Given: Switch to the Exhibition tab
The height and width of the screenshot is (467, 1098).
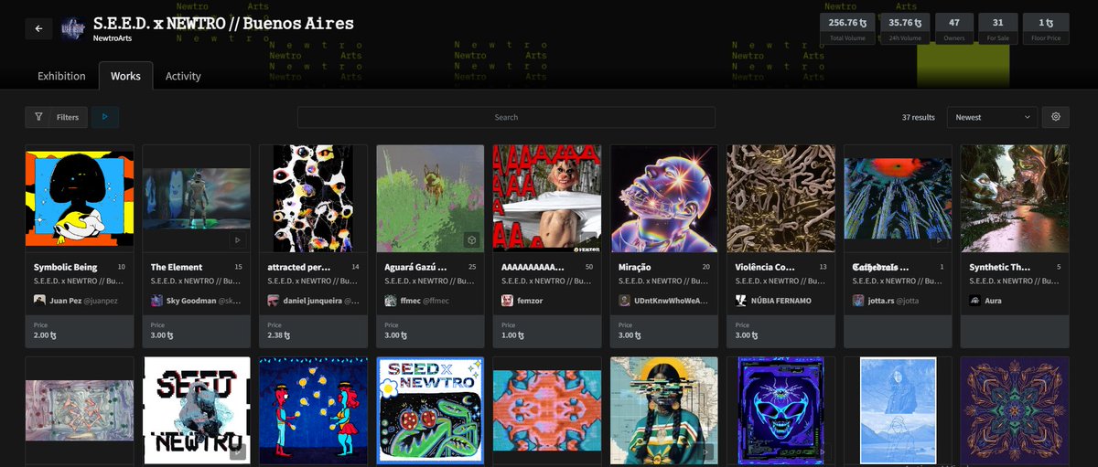Looking at the screenshot, I should point(61,76).
